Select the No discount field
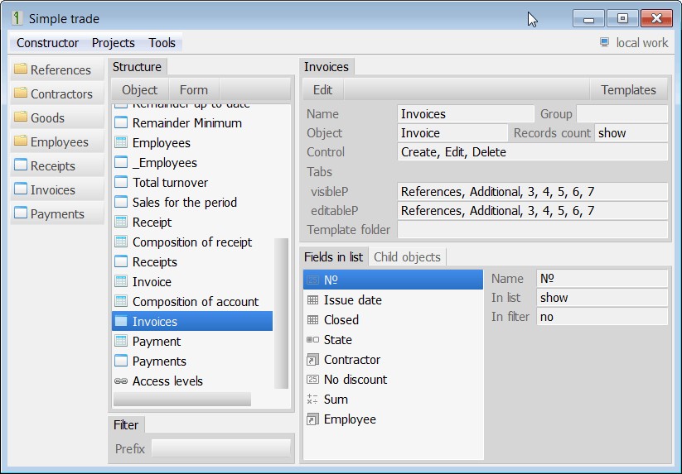 [x=356, y=380]
